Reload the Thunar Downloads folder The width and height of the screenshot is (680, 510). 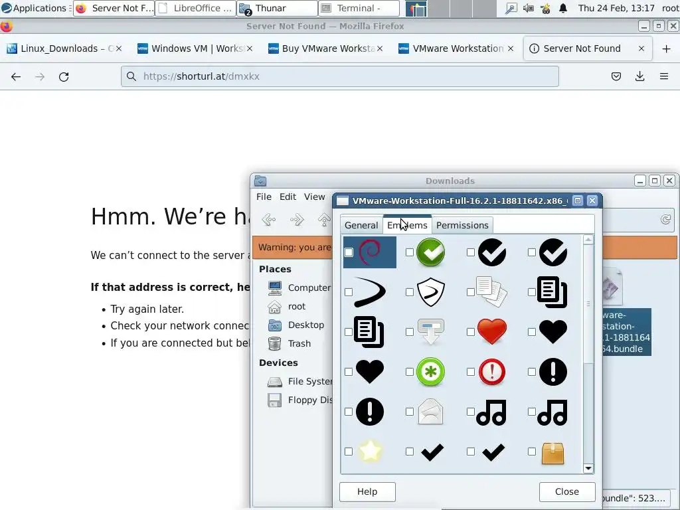(665, 219)
